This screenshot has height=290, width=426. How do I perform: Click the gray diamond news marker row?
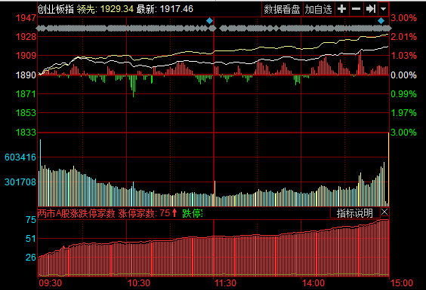pos(214,28)
